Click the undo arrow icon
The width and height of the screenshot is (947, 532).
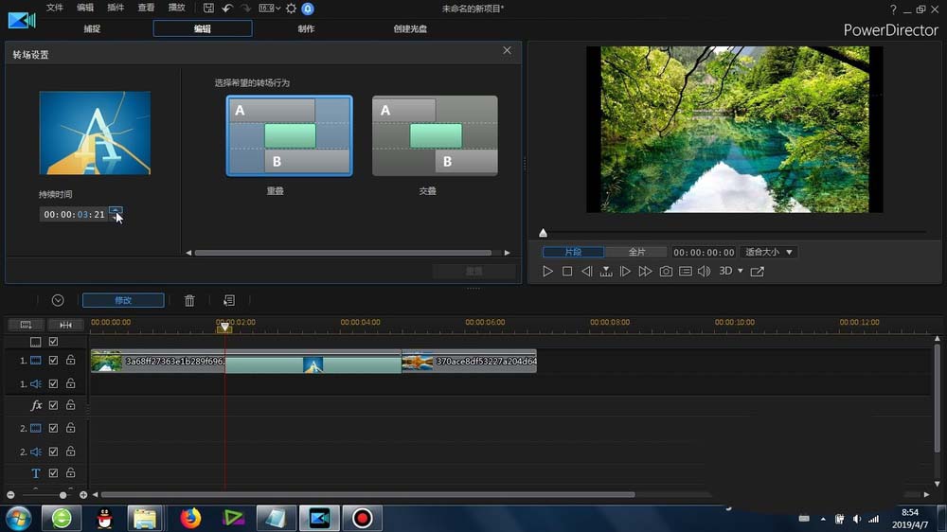click(226, 9)
